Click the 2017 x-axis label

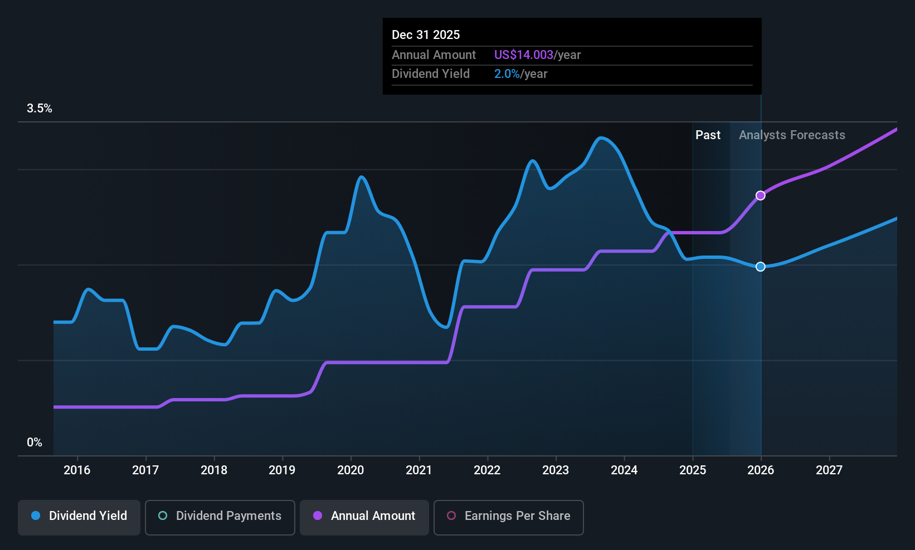click(x=145, y=470)
